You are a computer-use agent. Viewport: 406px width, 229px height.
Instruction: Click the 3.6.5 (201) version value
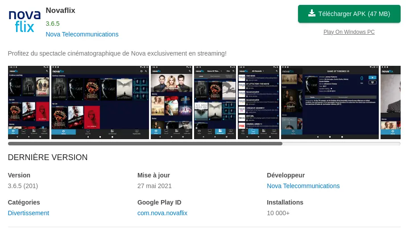click(x=23, y=186)
